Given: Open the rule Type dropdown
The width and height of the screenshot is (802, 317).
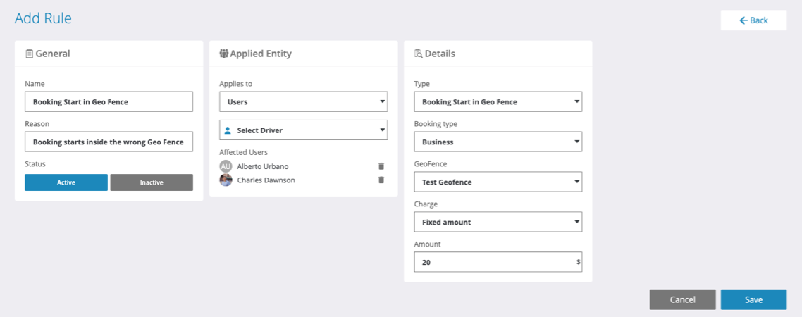Looking at the screenshot, I should tap(498, 102).
